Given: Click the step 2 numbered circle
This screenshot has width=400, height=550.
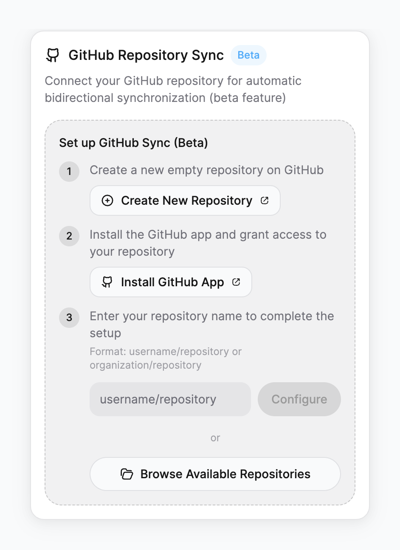Looking at the screenshot, I should (x=69, y=237).
